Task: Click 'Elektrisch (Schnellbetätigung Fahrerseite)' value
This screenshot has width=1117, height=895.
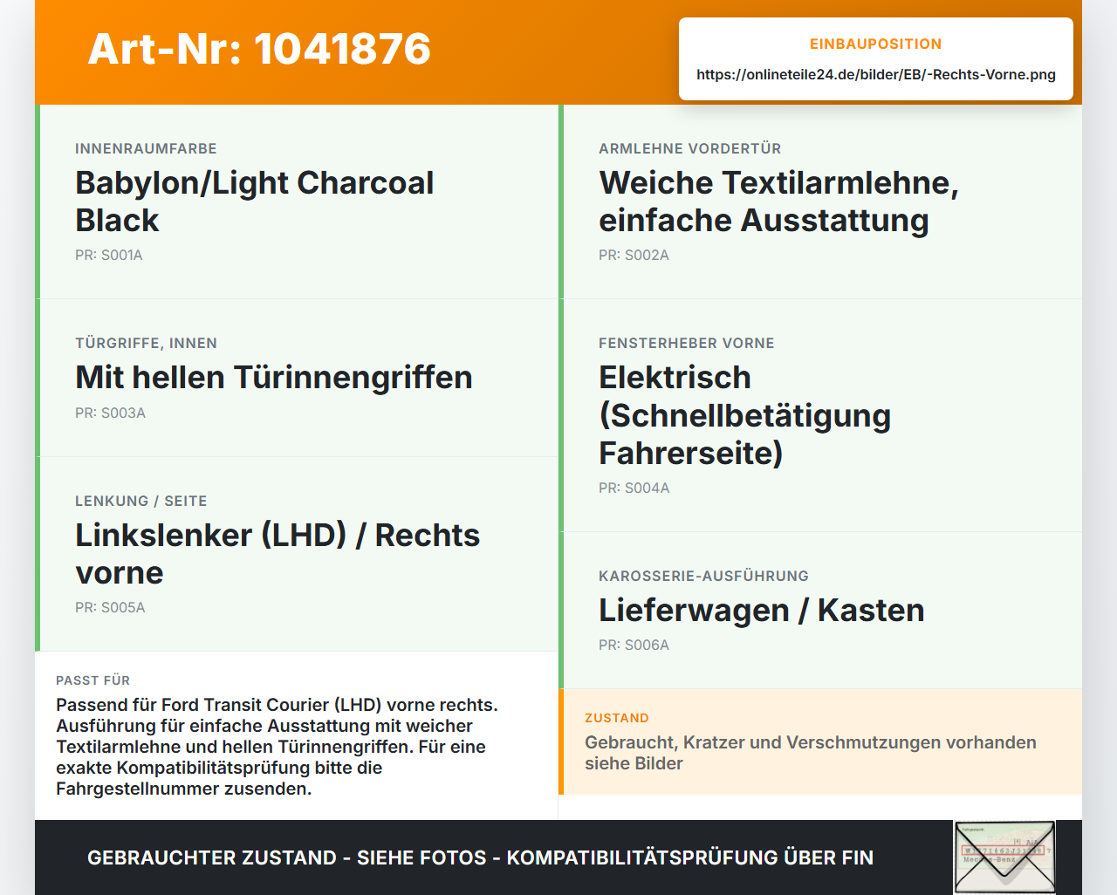Action: coord(744,415)
